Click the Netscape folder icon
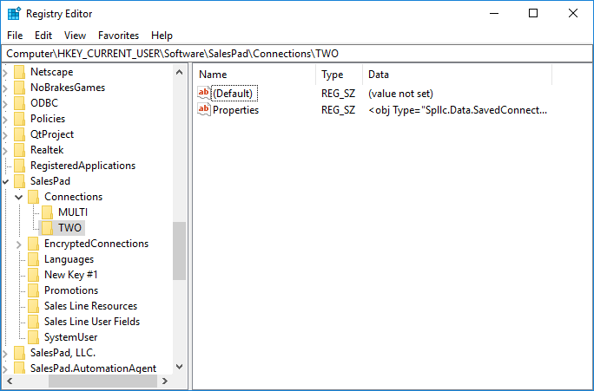This screenshot has width=594, height=391. click(x=19, y=72)
